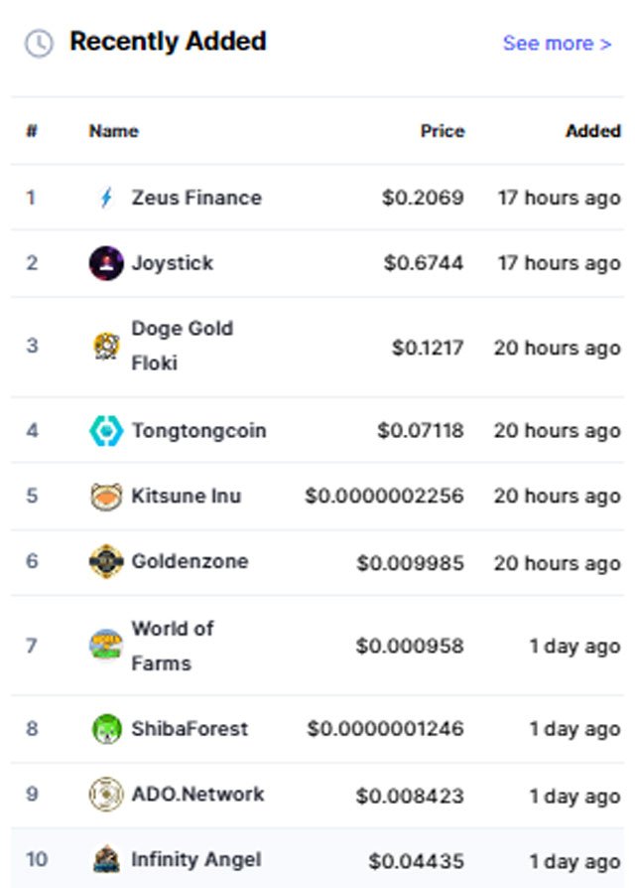
Task: Click the Zeus Finance lightning bolt icon
Action: click(106, 198)
